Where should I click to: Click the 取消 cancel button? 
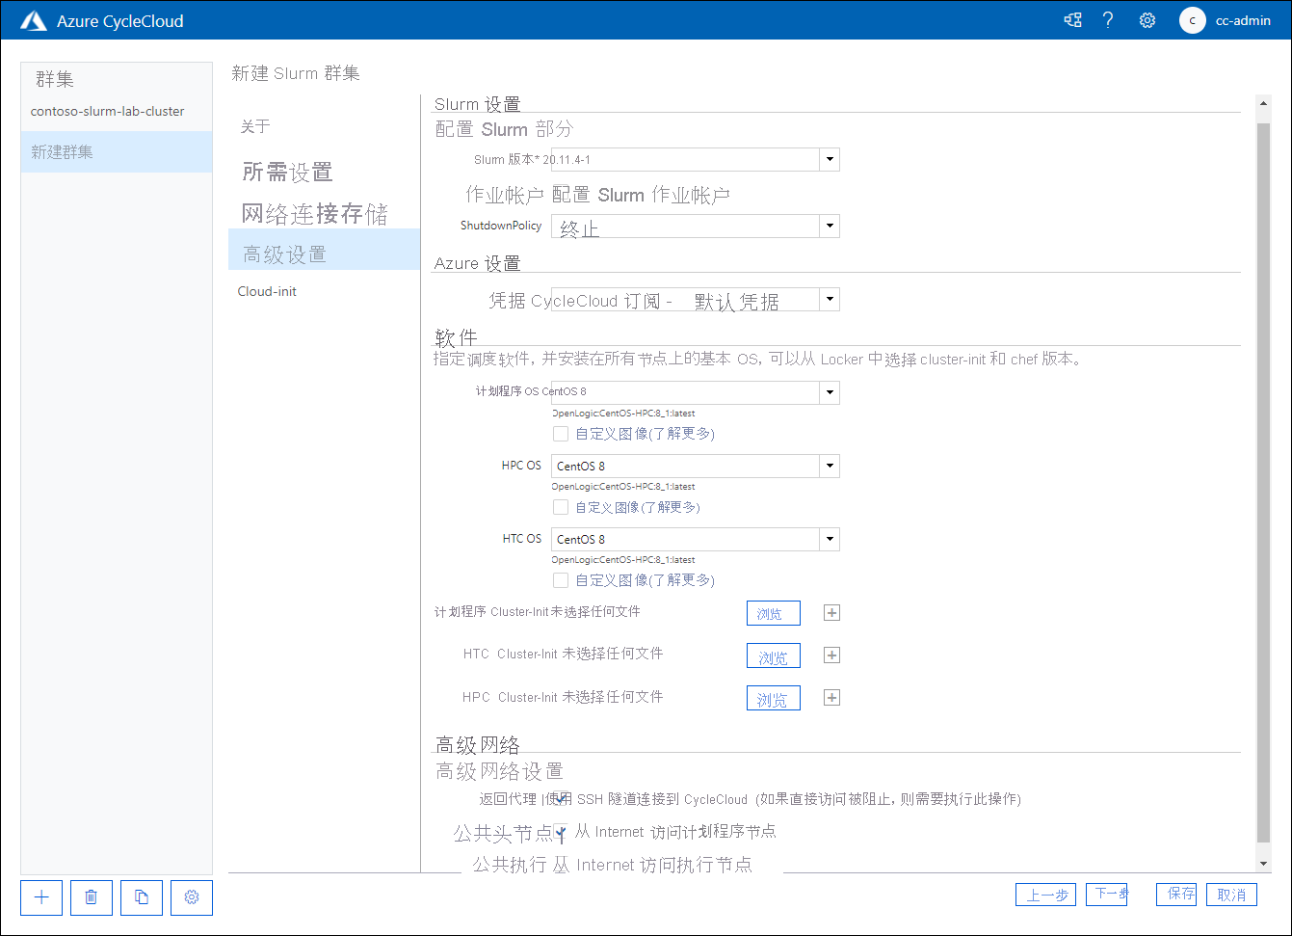pos(1231,895)
